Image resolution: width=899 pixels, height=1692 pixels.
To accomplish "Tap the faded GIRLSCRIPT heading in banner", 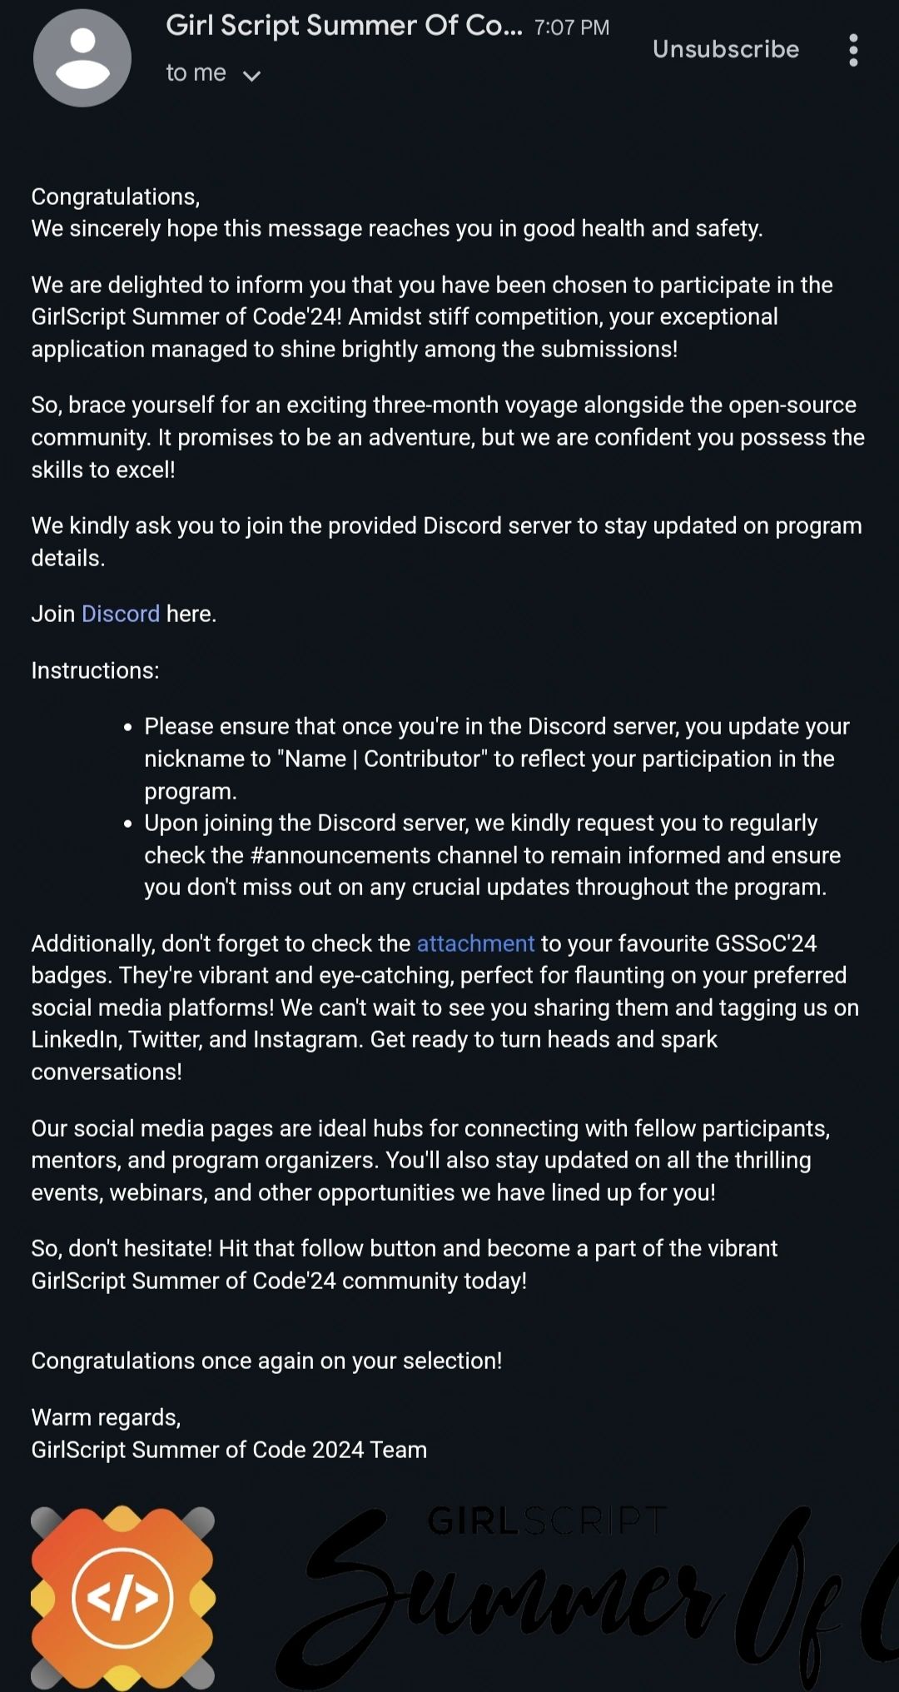I will [547, 1521].
